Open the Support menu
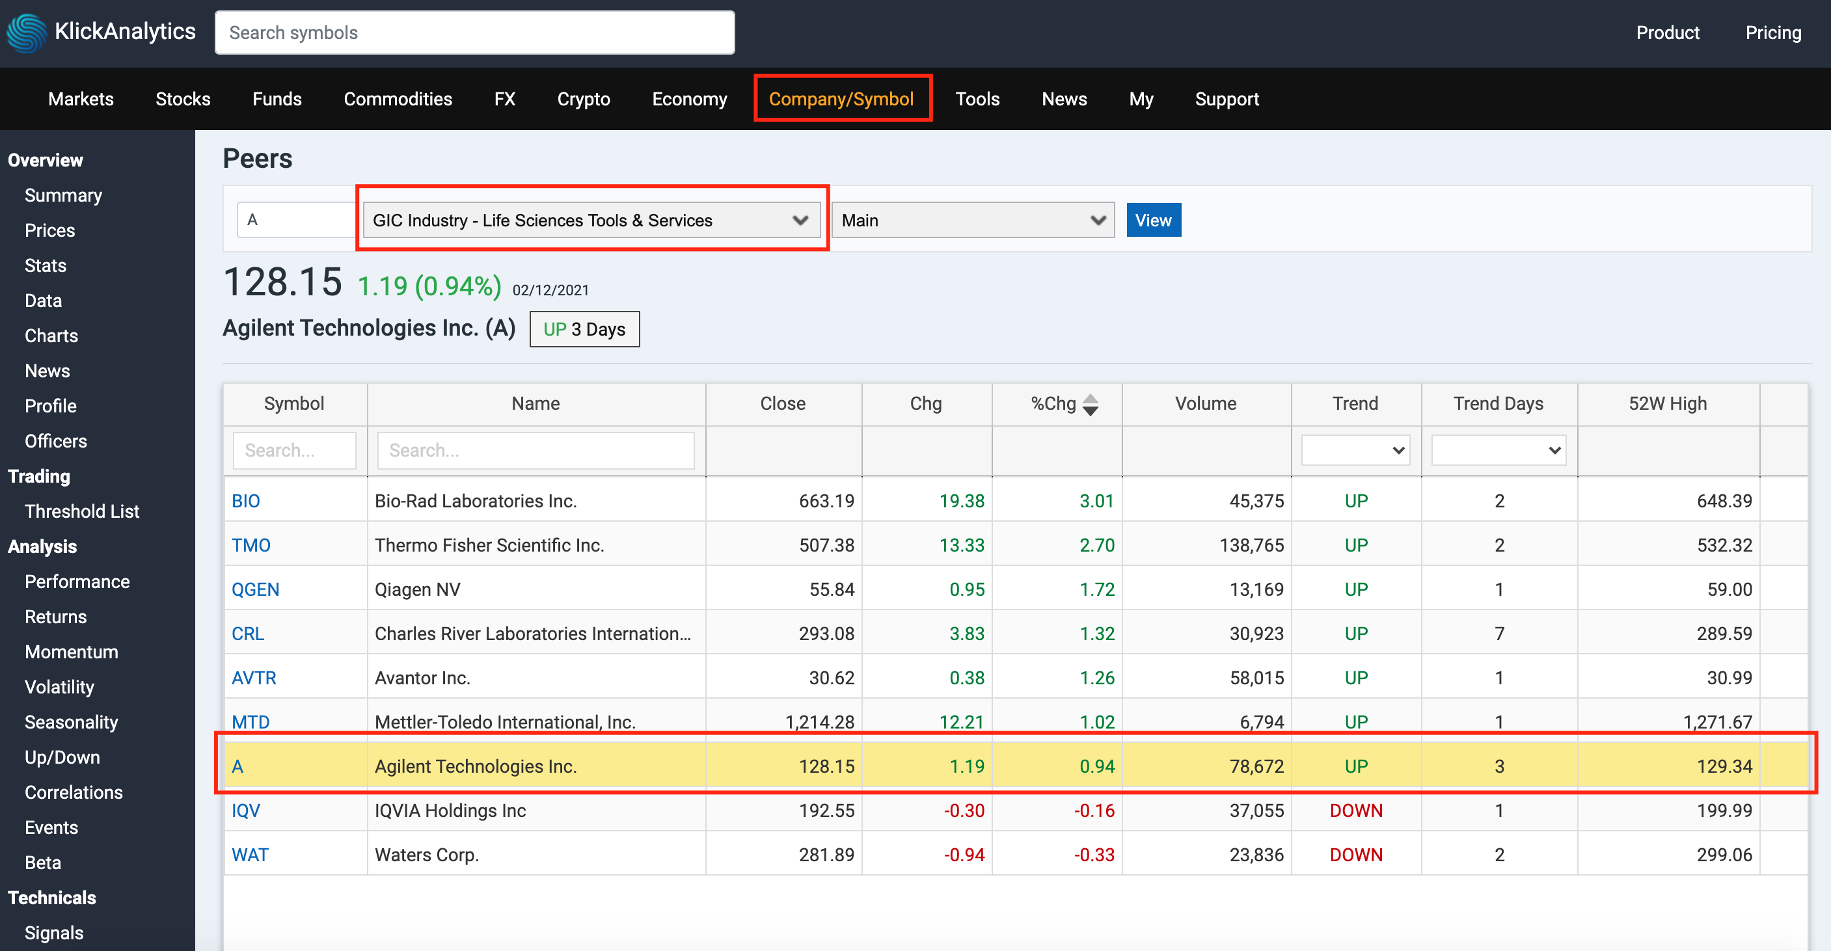1831x951 pixels. point(1226,99)
